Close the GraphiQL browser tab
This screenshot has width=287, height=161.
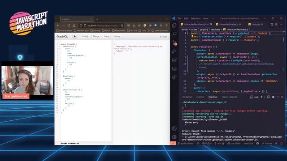(x=91, y=19)
